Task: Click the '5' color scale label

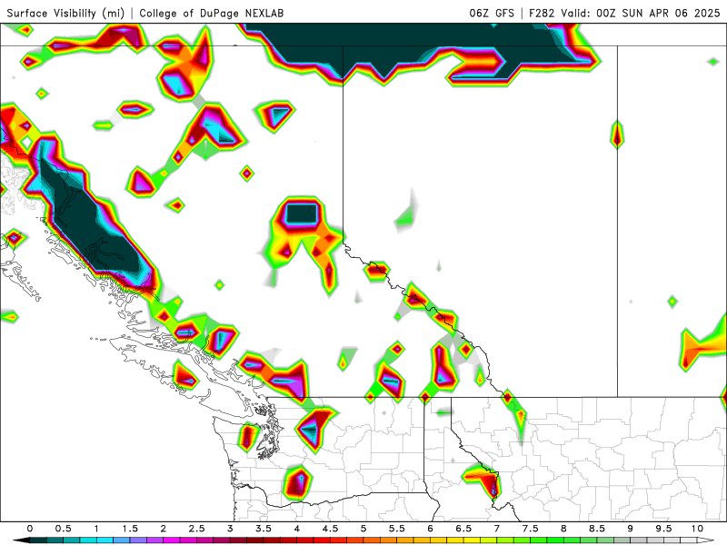Action: [363, 529]
